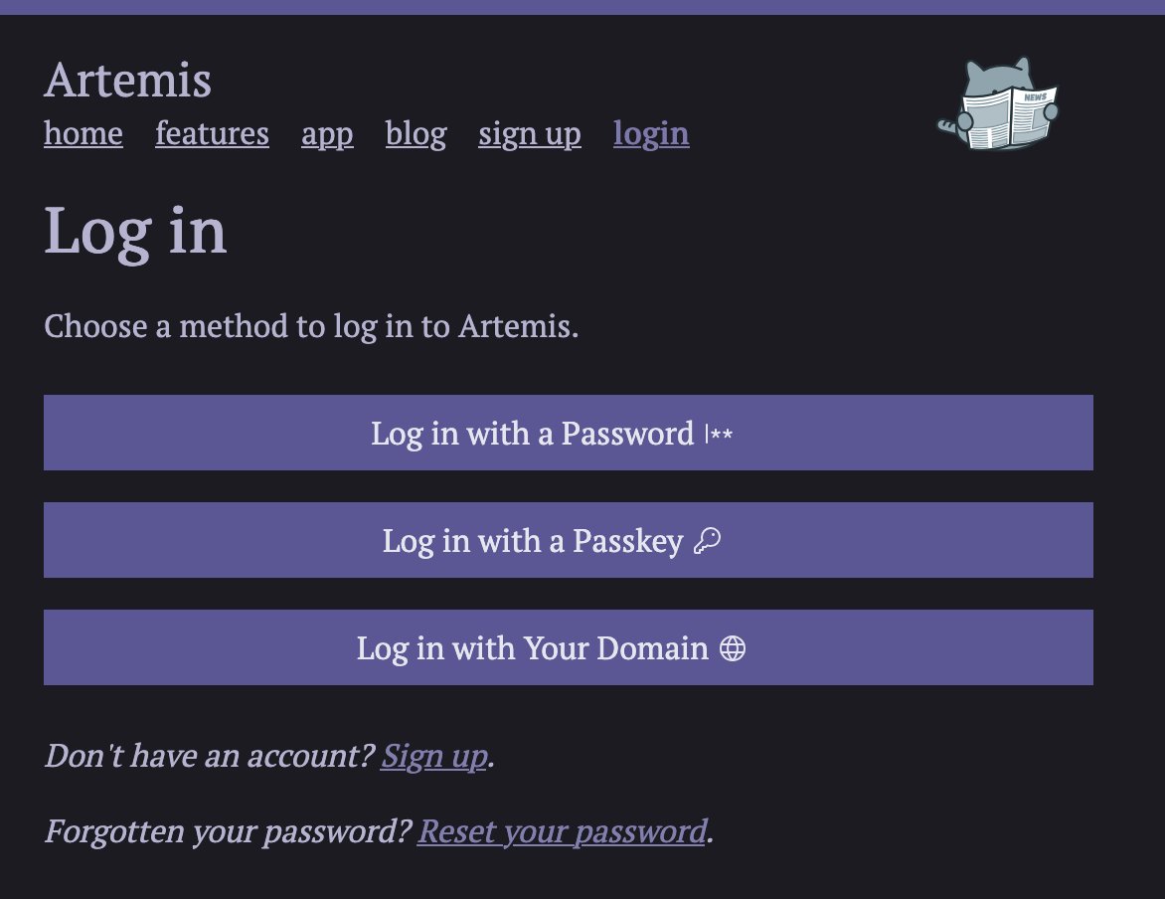Click the raccoon's striped tail in the logo
Viewport: 1165px width, 899px height.
[x=946, y=124]
